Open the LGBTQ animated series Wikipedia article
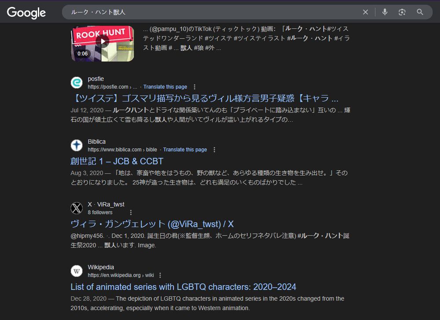Viewport: 440px width, 320px height. pos(183,287)
